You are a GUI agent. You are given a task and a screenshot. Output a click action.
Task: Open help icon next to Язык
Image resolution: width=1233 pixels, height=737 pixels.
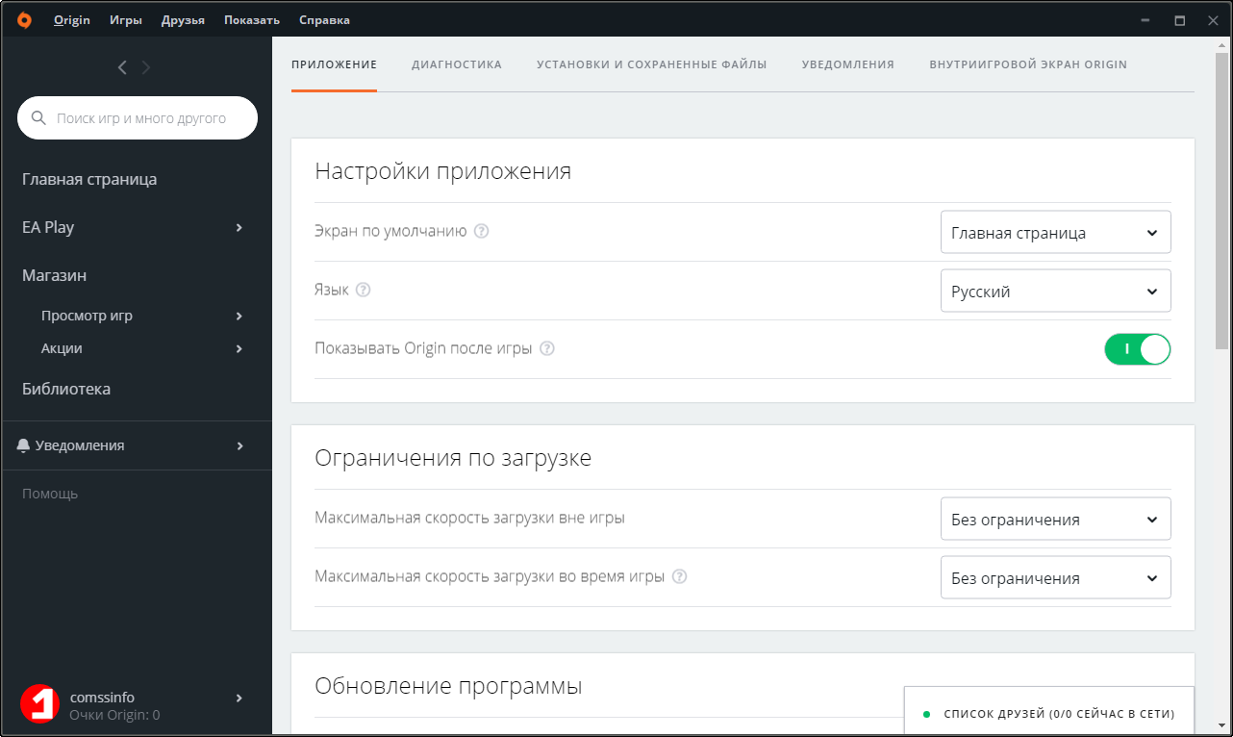(x=364, y=290)
